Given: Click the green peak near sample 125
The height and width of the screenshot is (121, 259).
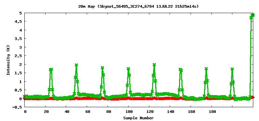Looking at the screenshot, I should point(154,65).
